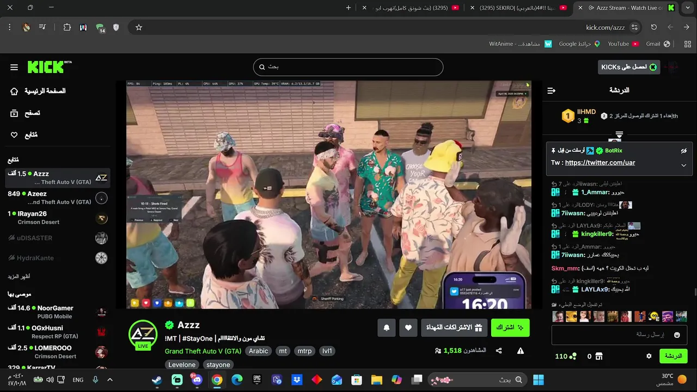
Task: Select the mtrp tag
Action: 304,351
